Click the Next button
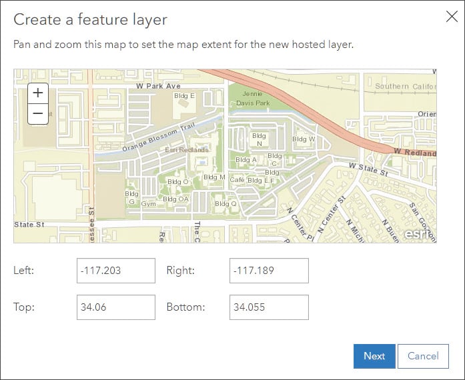 374,356
